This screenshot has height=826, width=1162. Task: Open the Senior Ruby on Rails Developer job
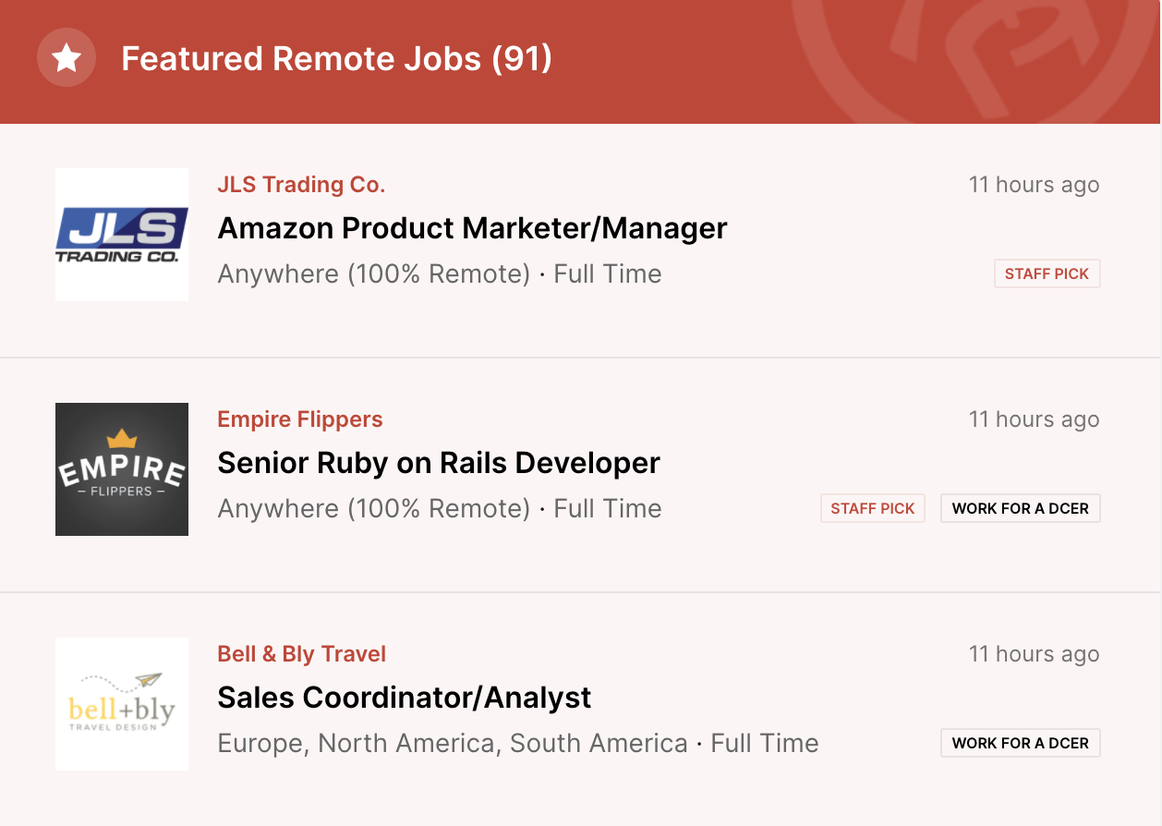(x=439, y=463)
